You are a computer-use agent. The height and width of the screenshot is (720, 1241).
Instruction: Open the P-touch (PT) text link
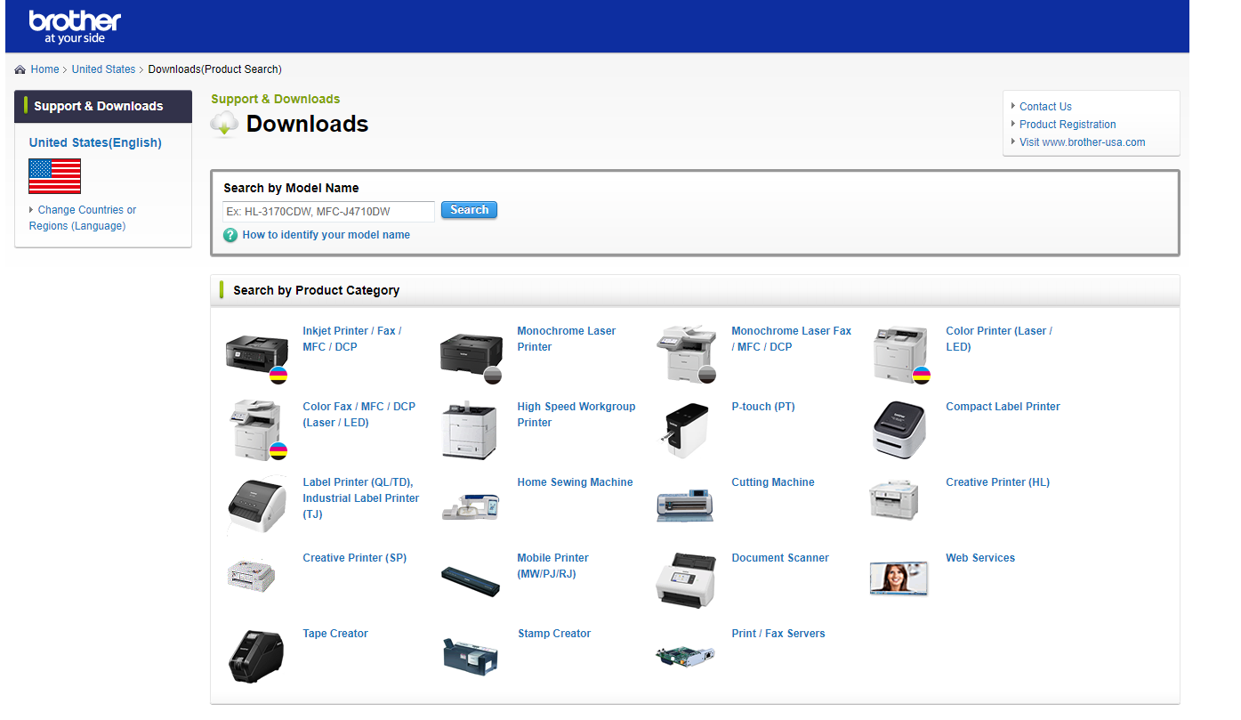(x=763, y=407)
